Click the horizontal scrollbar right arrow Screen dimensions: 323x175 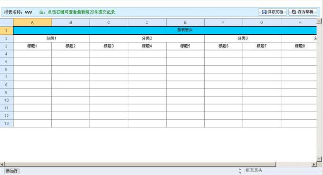pyautogui.click(x=314, y=164)
